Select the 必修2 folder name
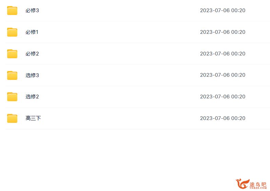The image size is (270, 191). pos(32,54)
